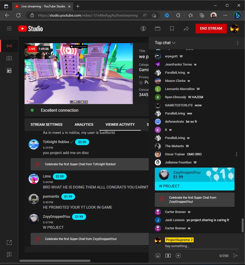Viewport: 245px width, 265px height.
Task: Click the chat vertical scrollbar
Action: (243, 225)
